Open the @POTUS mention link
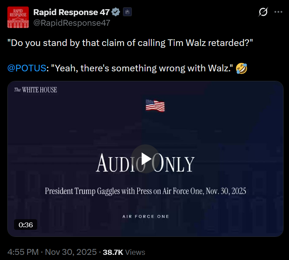This screenshot has height=260, width=289. [27, 68]
